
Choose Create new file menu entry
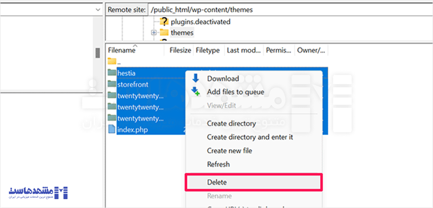tap(229, 151)
